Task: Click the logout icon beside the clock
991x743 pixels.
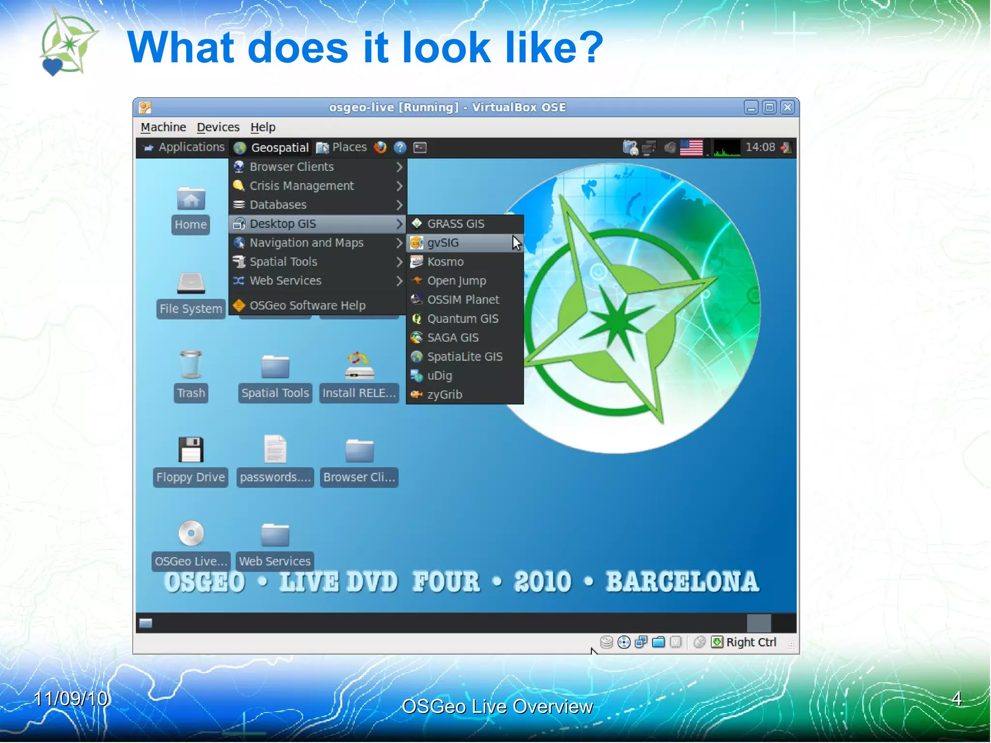Action: pos(787,148)
